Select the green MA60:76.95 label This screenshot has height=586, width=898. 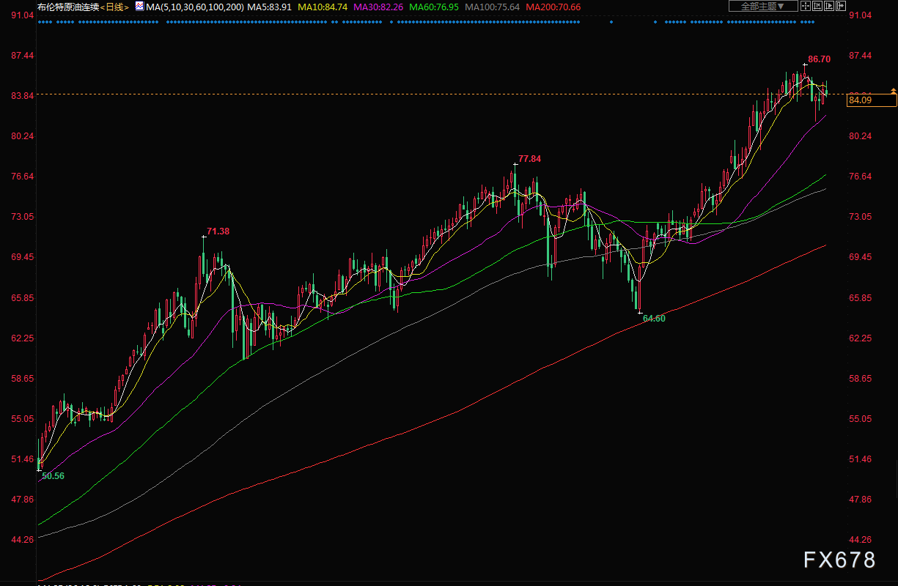(x=434, y=7)
